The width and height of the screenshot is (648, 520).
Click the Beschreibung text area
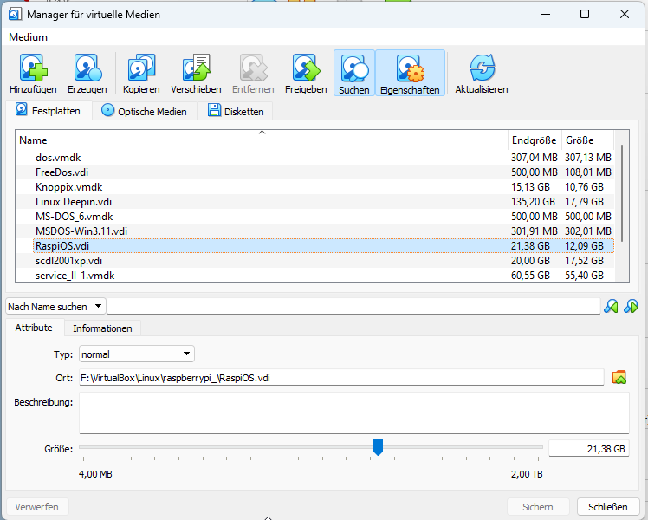(354, 413)
